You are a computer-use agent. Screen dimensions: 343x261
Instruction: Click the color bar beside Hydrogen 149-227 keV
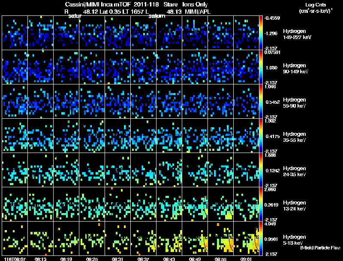coord(261,33)
